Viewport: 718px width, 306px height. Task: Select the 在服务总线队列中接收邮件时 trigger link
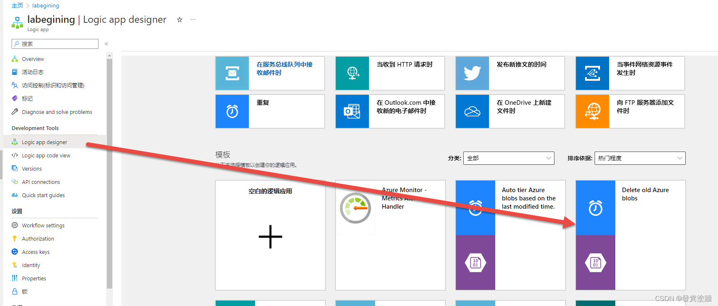click(284, 68)
